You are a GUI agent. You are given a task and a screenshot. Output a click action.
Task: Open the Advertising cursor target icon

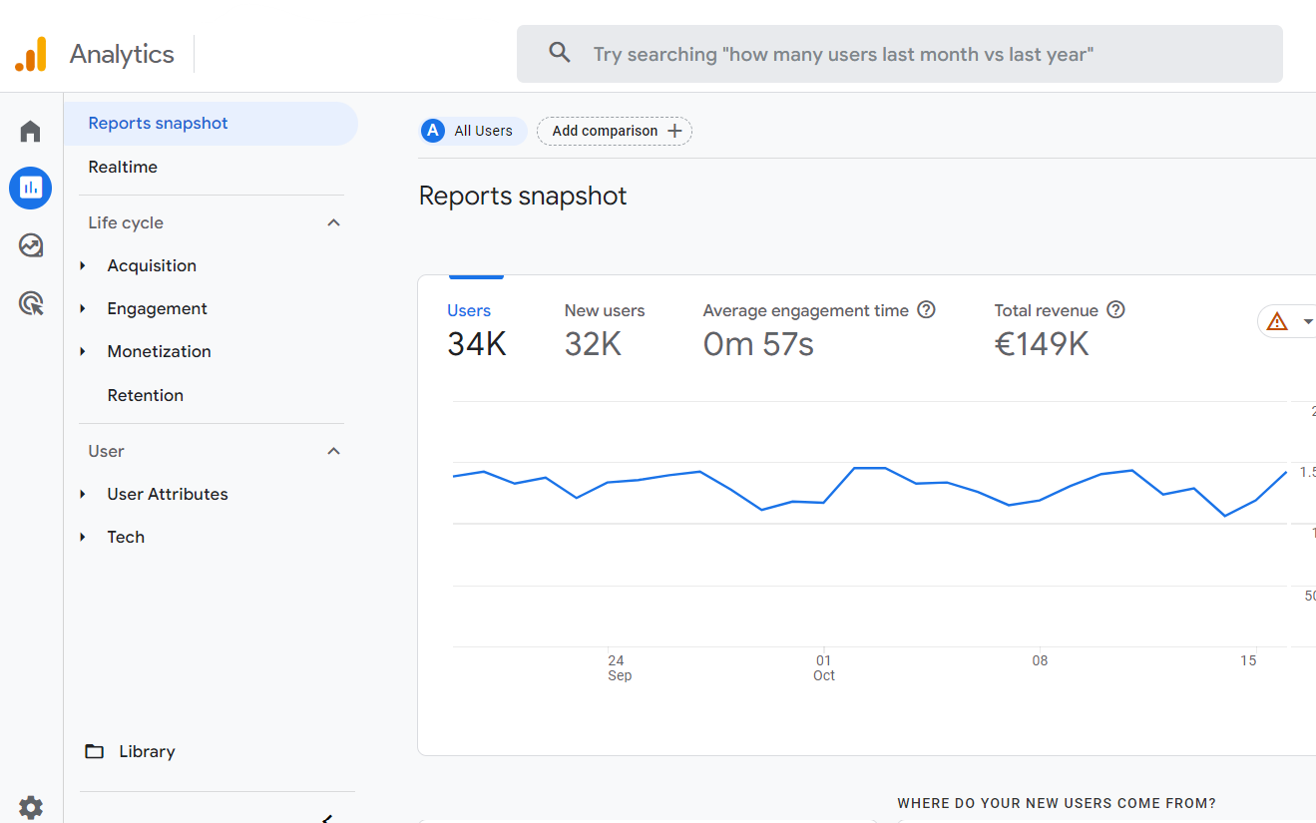click(31, 303)
